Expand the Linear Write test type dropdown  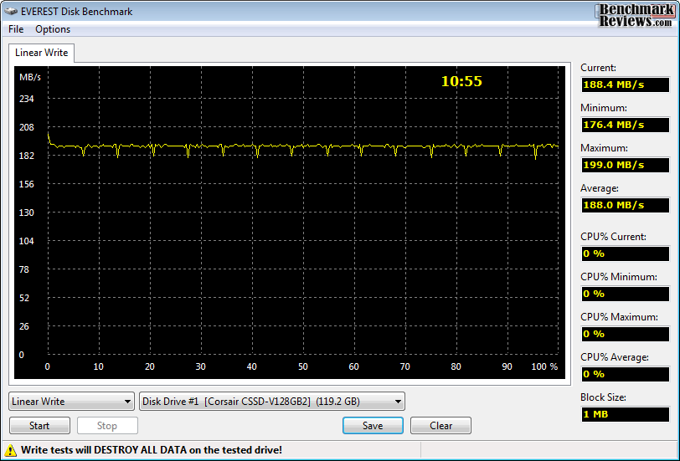tap(71, 402)
